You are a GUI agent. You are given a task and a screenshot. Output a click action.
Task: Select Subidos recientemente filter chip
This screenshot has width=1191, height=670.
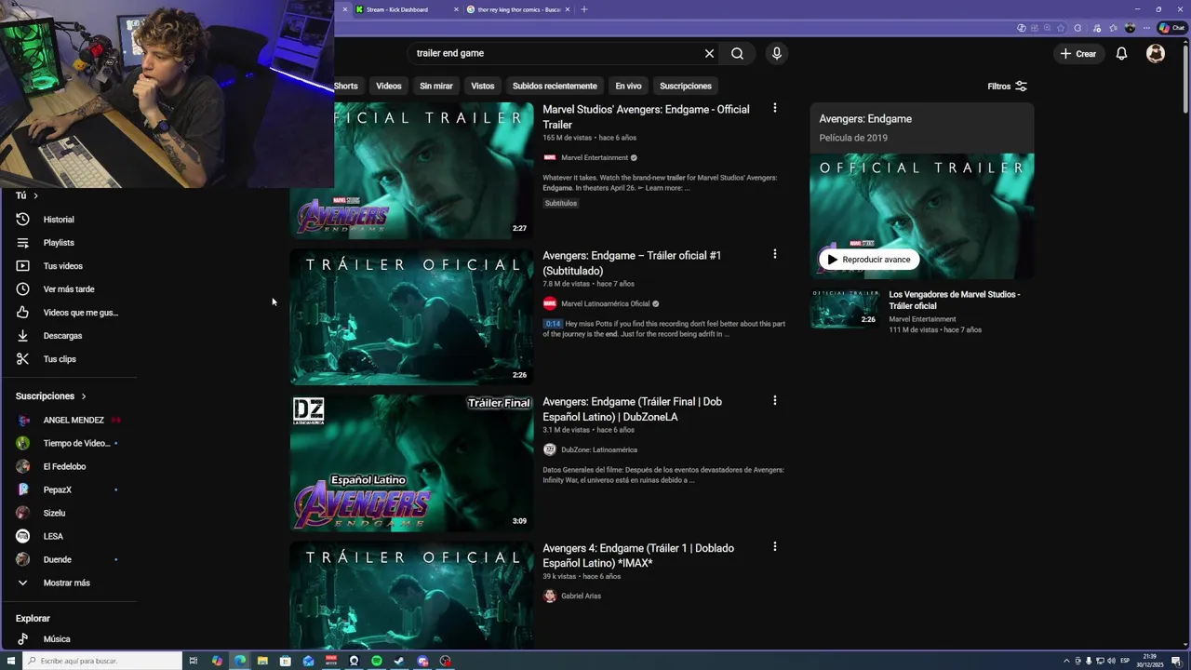(555, 86)
